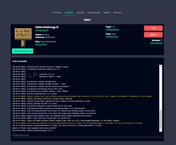The image size is (176, 145).
Task: Switch to the Console tab
Action: click(69, 13)
